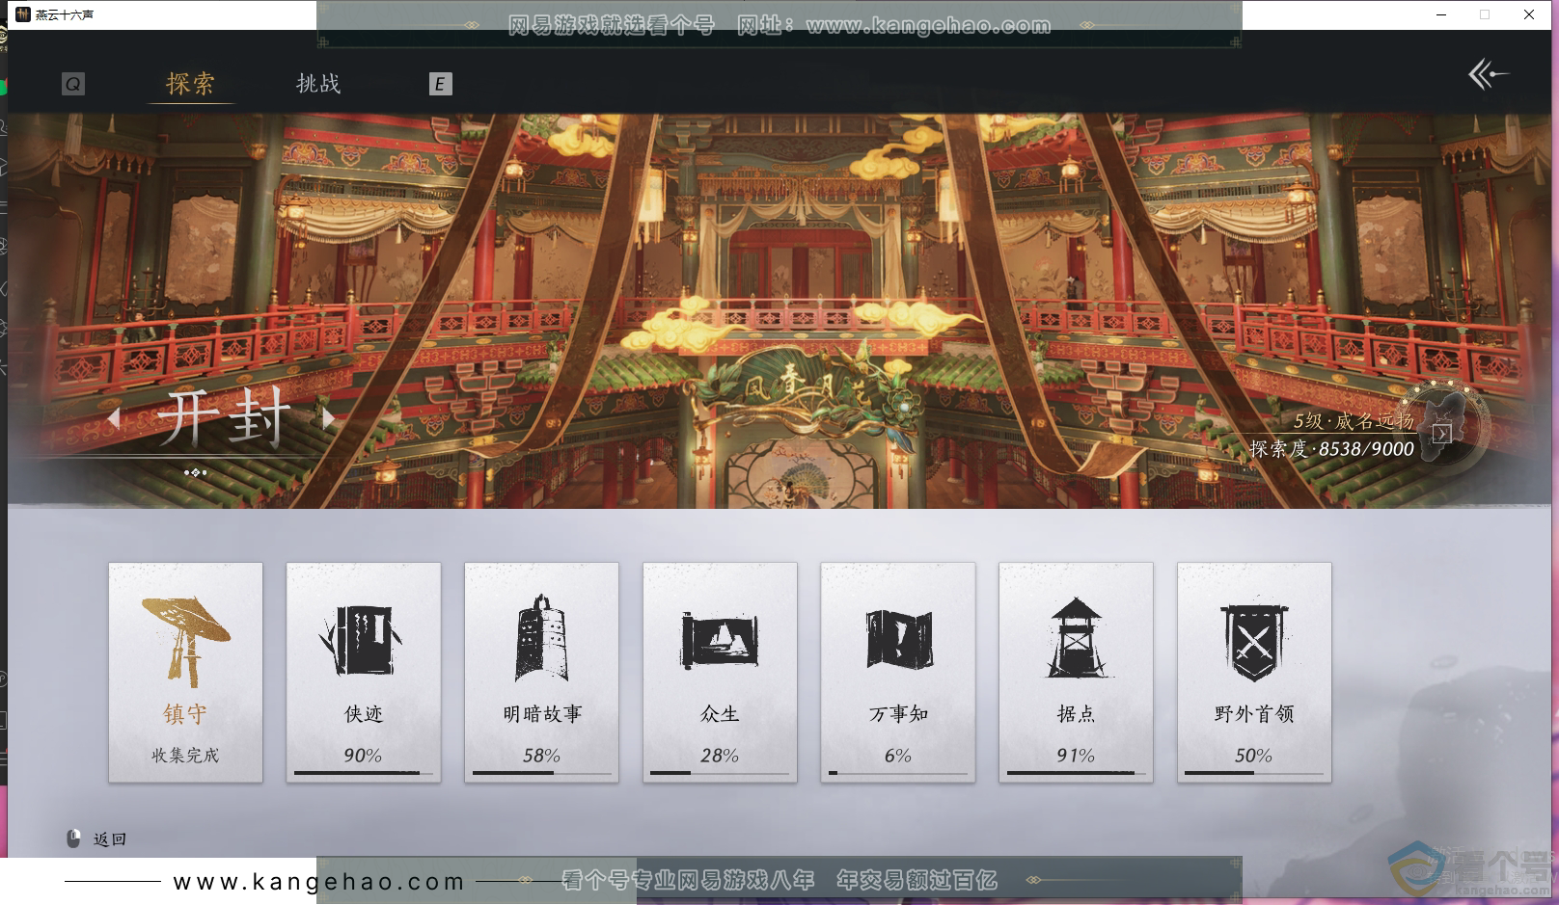
Task: Click the 6% value
Action: click(898, 756)
